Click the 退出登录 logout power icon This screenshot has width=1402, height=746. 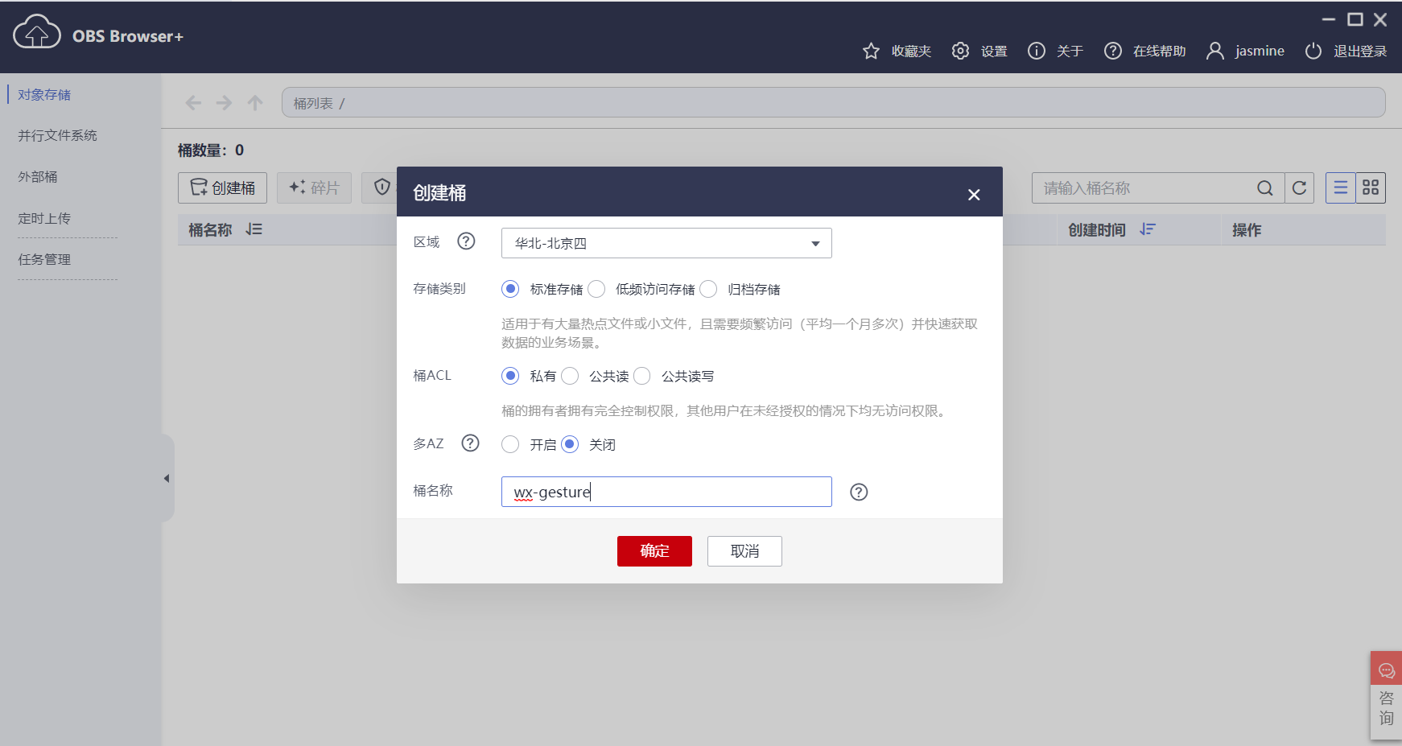pyautogui.click(x=1313, y=50)
